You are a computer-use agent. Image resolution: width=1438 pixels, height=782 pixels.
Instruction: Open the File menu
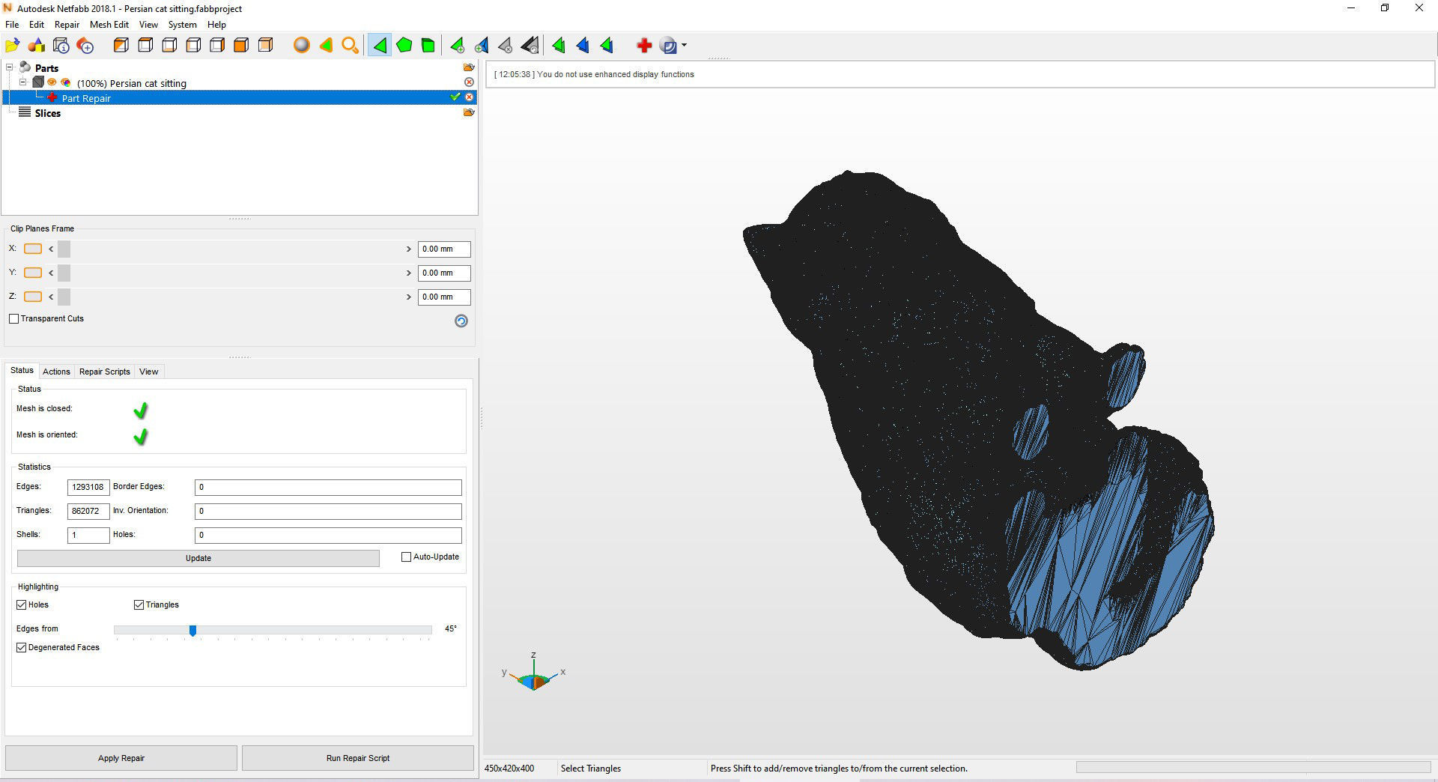(x=12, y=25)
